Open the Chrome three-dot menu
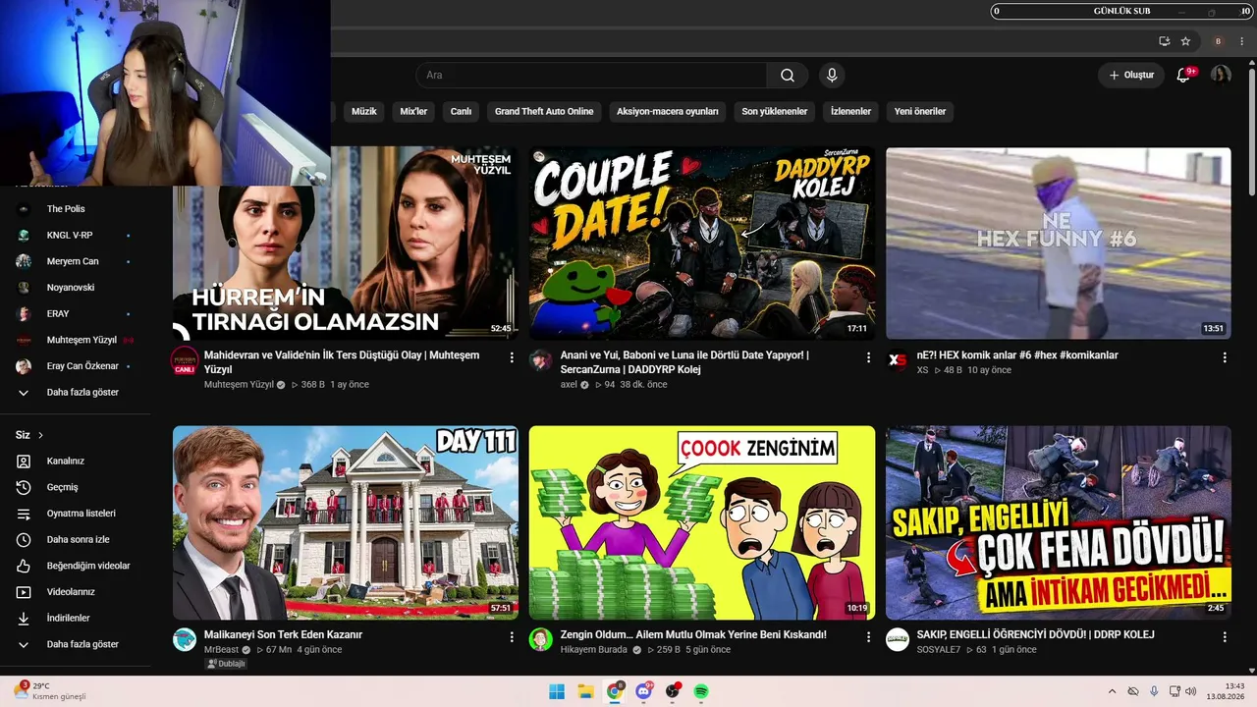The height and width of the screenshot is (707, 1257). point(1241,41)
